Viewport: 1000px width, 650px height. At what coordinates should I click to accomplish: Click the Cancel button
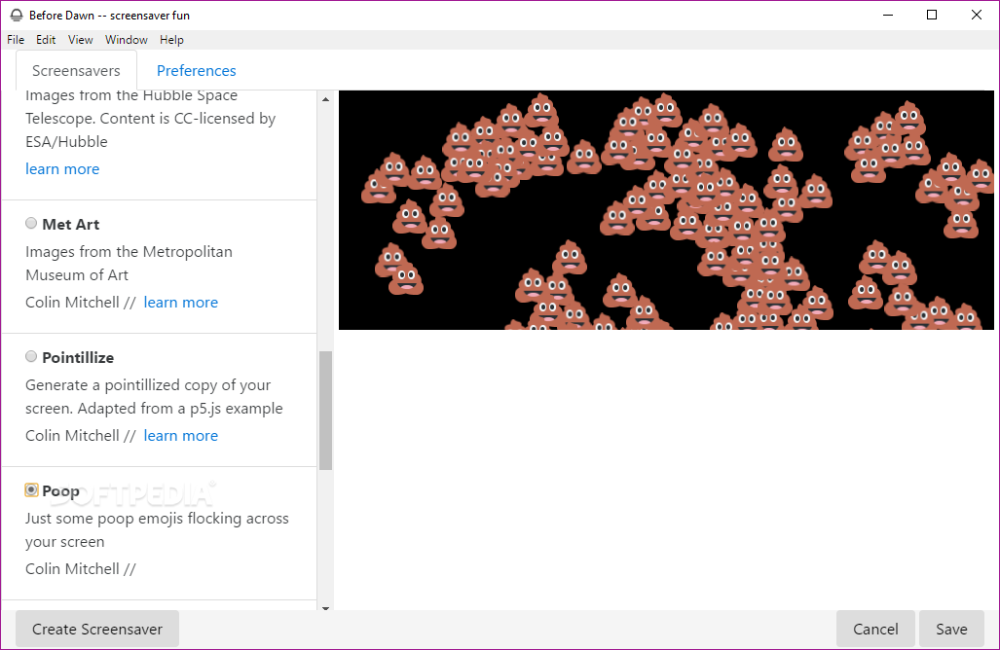coord(875,629)
